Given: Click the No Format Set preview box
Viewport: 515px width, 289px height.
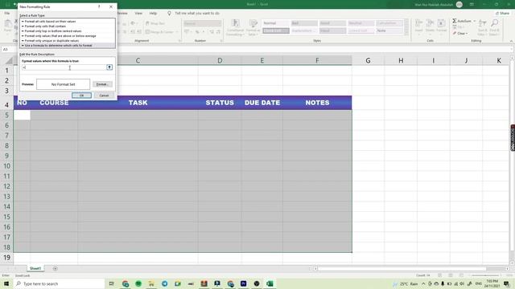Looking at the screenshot, I should point(63,84).
